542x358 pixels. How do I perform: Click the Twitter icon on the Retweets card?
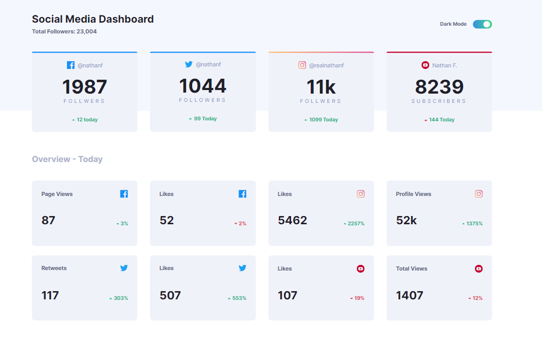pos(124,268)
